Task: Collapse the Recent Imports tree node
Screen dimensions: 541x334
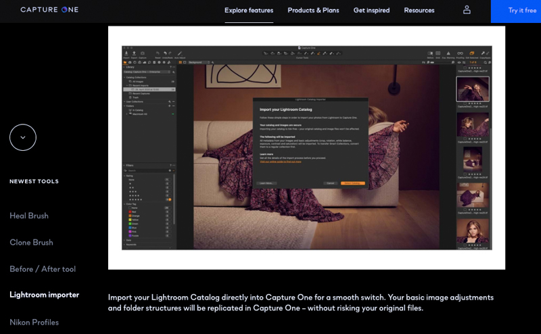Action: point(126,85)
